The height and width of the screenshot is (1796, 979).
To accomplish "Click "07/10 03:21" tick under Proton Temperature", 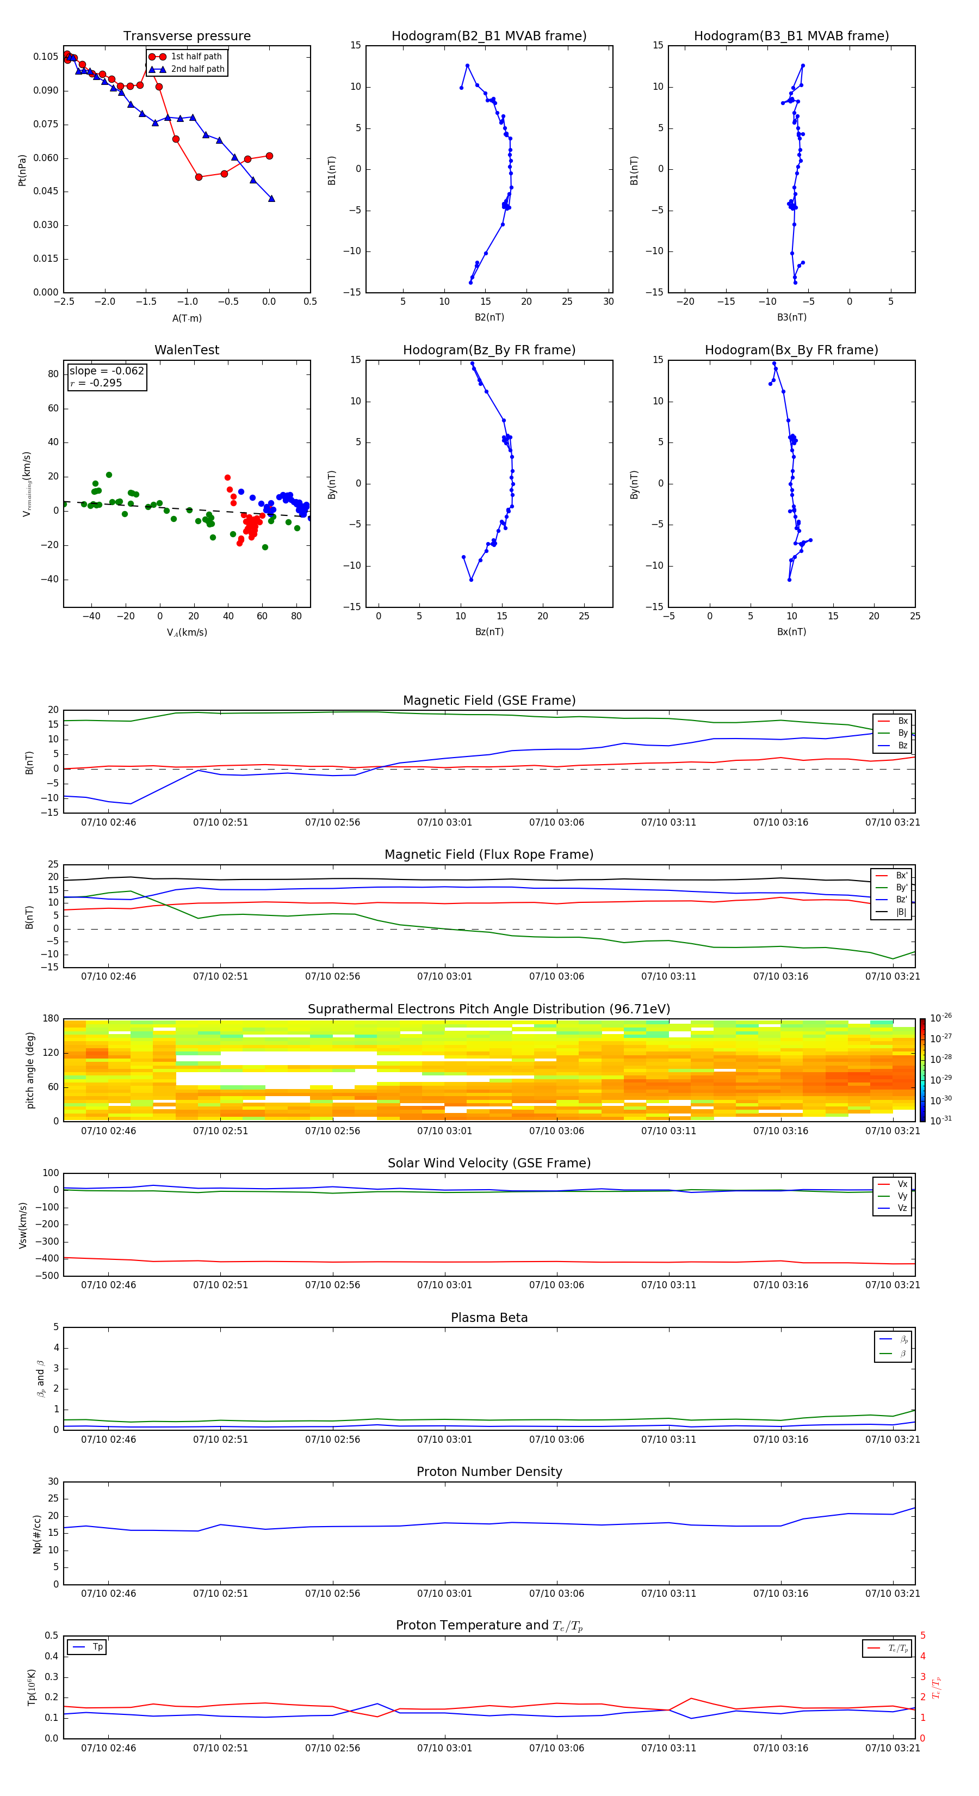I will (893, 1748).
